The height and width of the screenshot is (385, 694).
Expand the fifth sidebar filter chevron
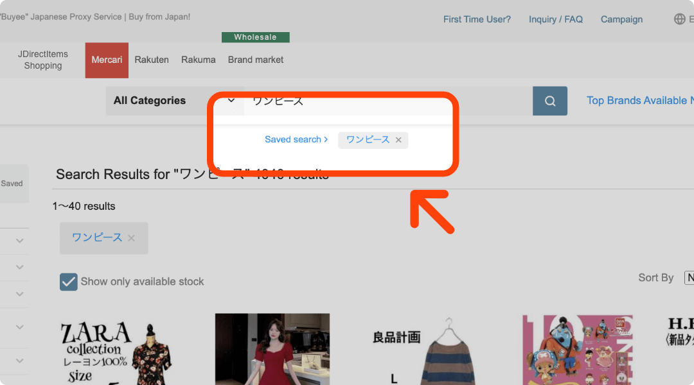pos(19,361)
